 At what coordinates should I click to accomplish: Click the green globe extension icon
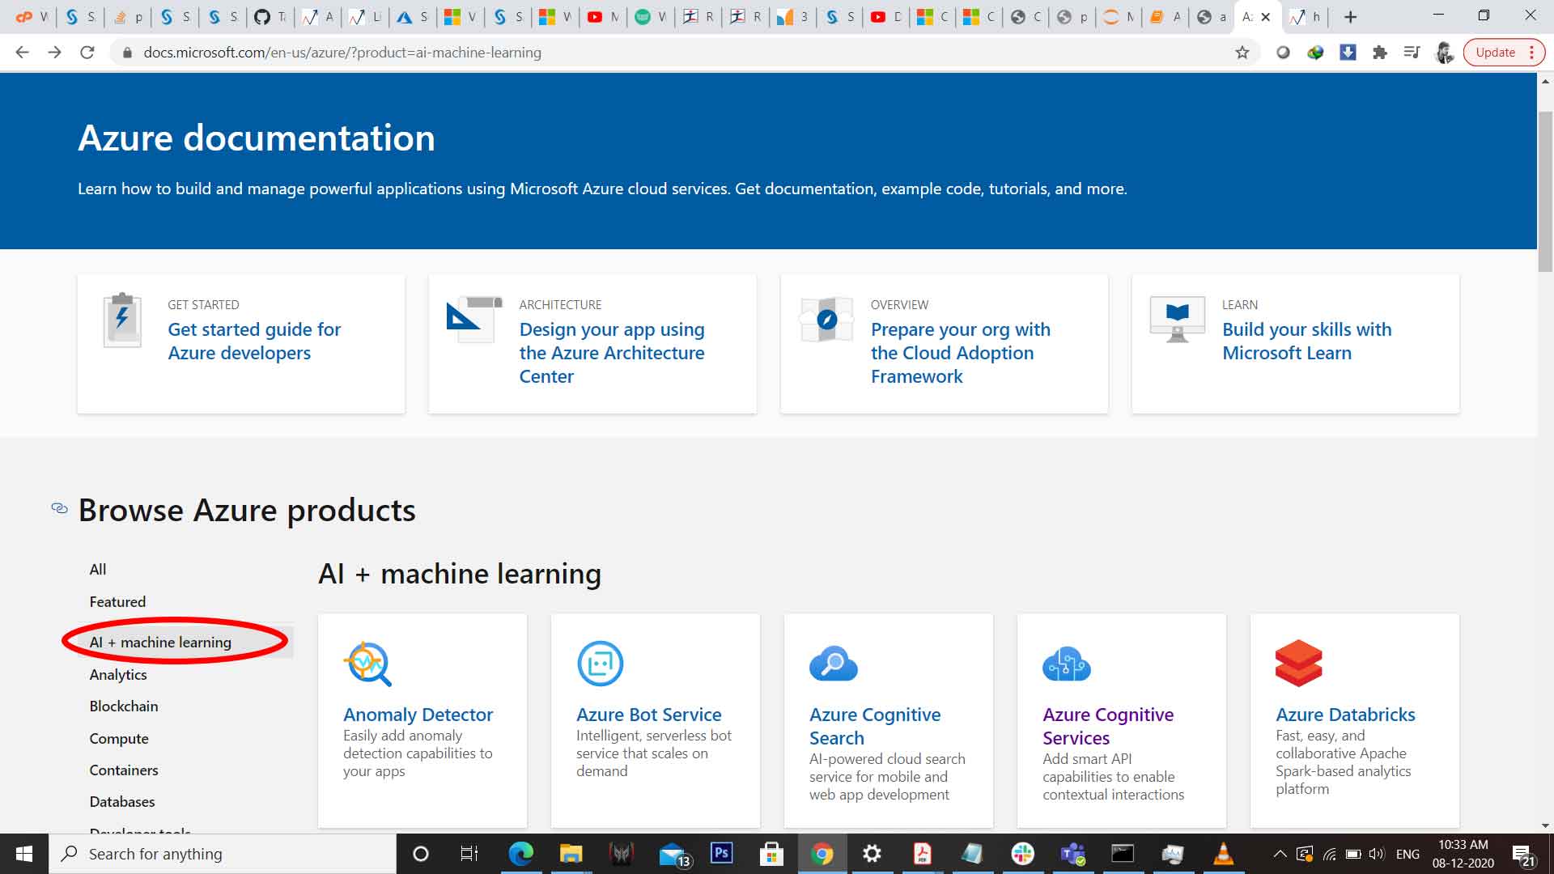1315,53
